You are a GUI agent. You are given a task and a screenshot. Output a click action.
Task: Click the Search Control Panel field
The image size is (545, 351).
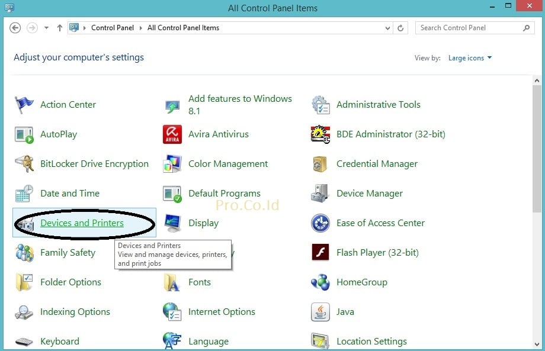[475, 28]
